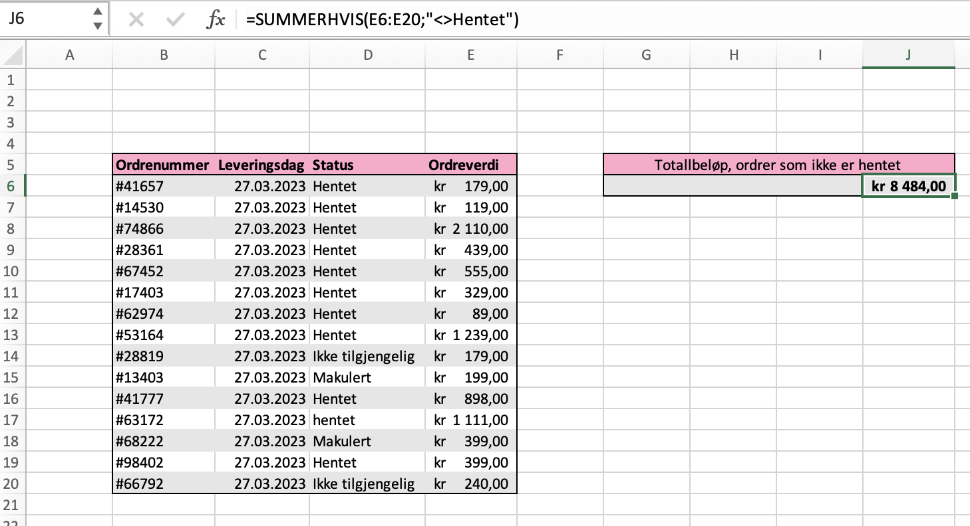This screenshot has height=526, width=970.
Task: Select column A header
Action: [69, 56]
